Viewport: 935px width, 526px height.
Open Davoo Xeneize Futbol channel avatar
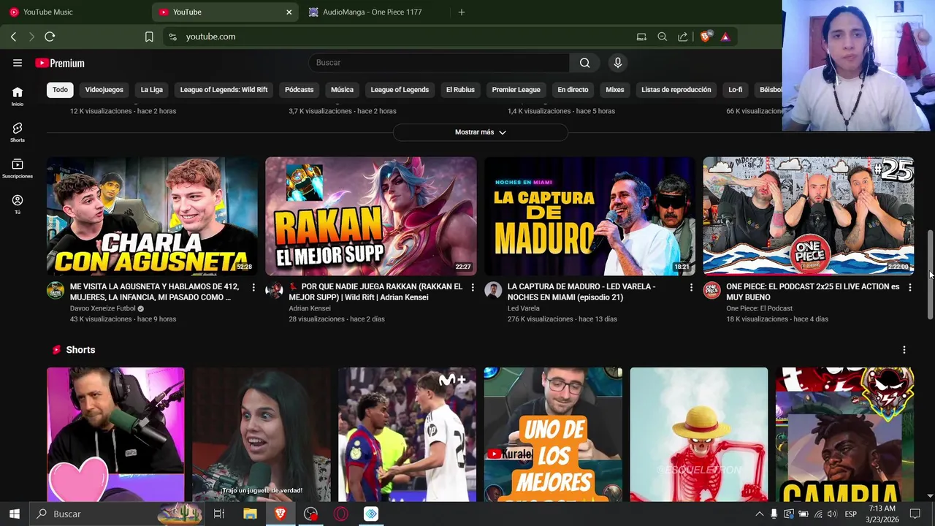(x=56, y=290)
